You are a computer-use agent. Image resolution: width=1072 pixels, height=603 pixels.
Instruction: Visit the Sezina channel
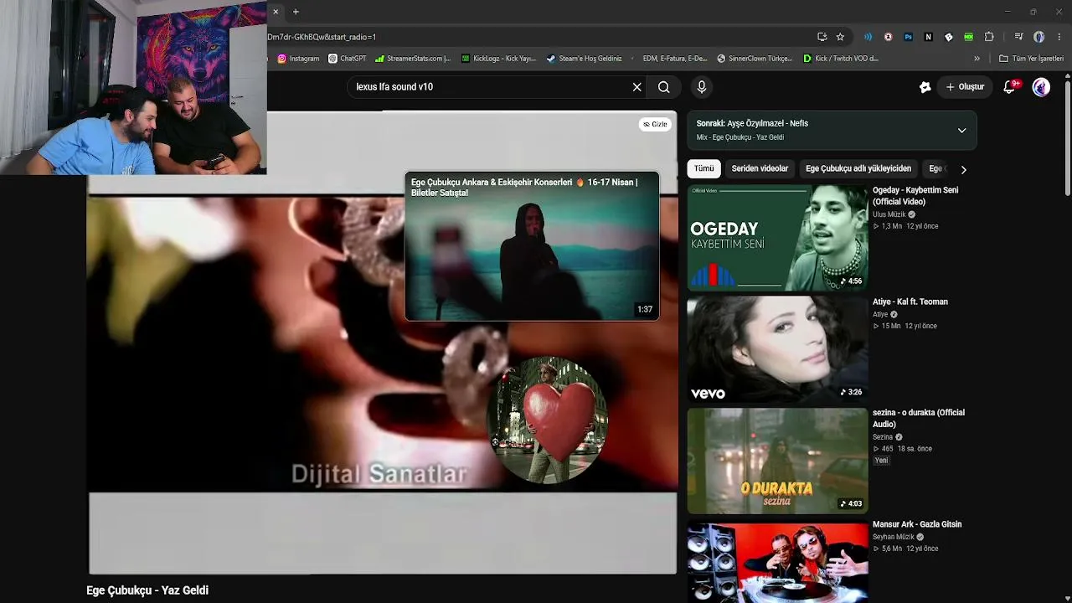coord(883,437)
